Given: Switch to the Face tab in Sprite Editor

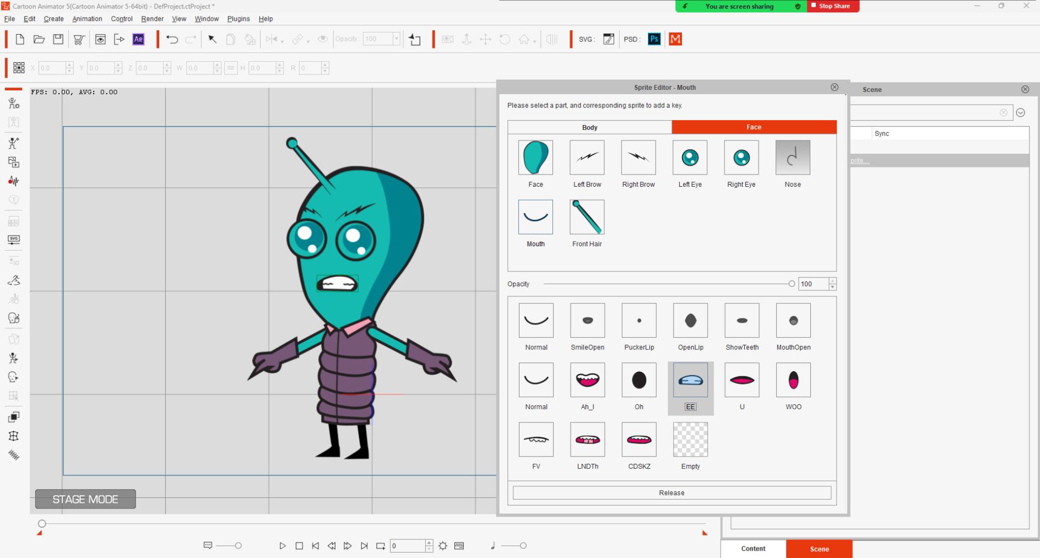Looking at the screenshot, I should pos(754,127).
